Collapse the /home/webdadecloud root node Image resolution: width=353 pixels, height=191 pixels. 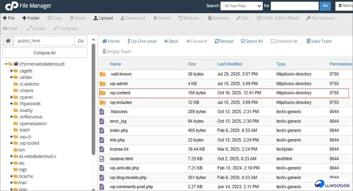pos(6,64)
